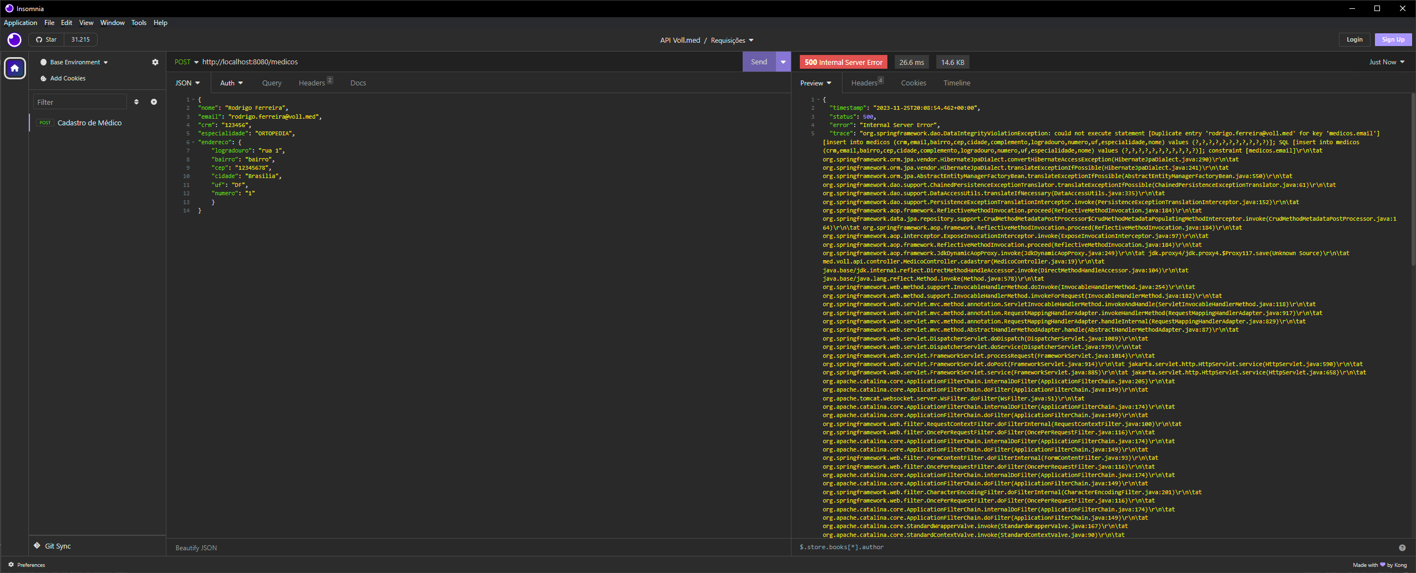Collapse the response JSON root fold arrow
This screenshot has height=573, width=1416.
pyautogui.click(x=818, y=100)
